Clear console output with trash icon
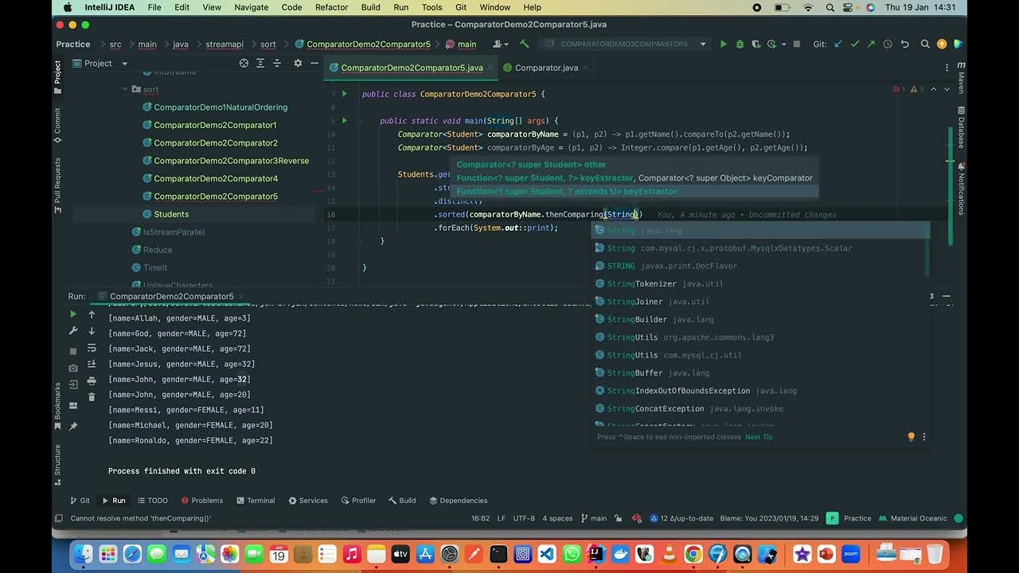 [92, 396]
